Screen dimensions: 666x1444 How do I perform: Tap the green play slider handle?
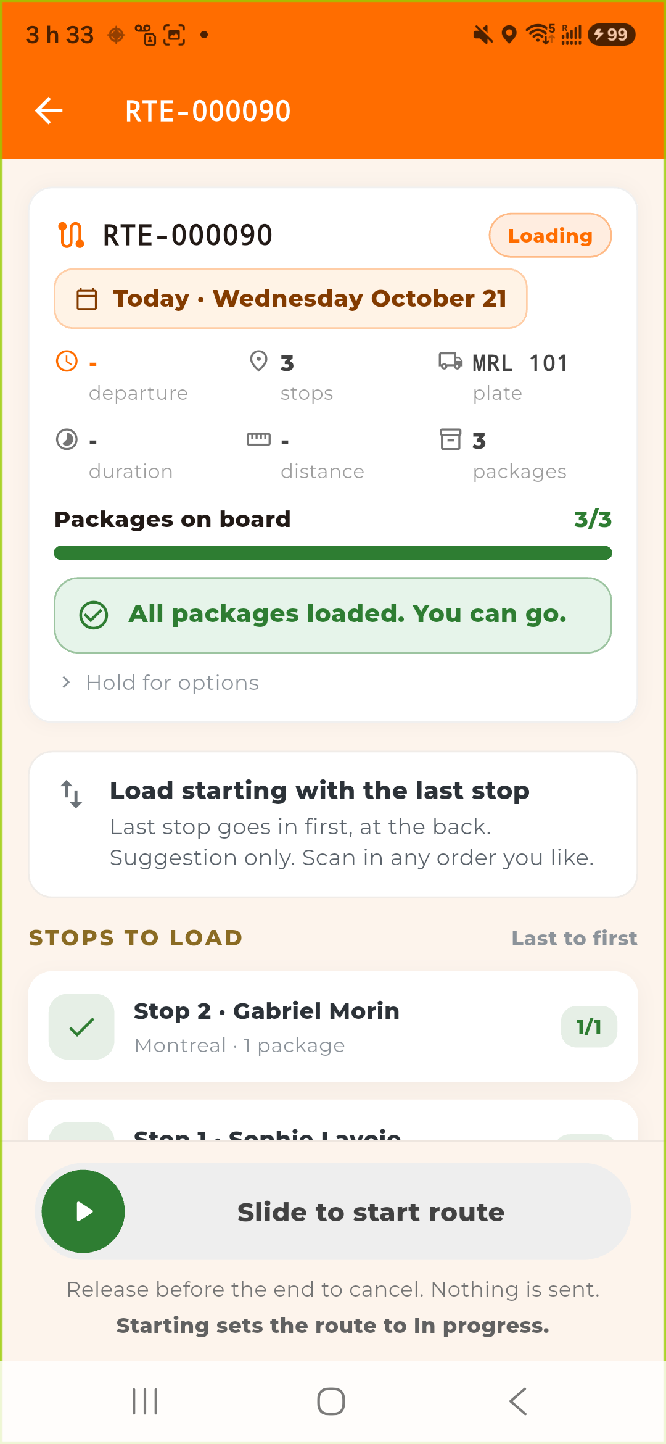pos(83,1211)
